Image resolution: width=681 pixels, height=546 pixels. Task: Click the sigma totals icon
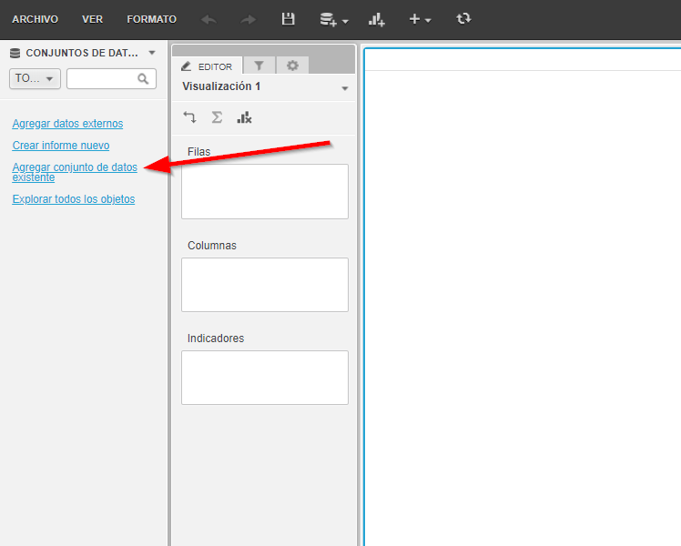pos(217,117)
